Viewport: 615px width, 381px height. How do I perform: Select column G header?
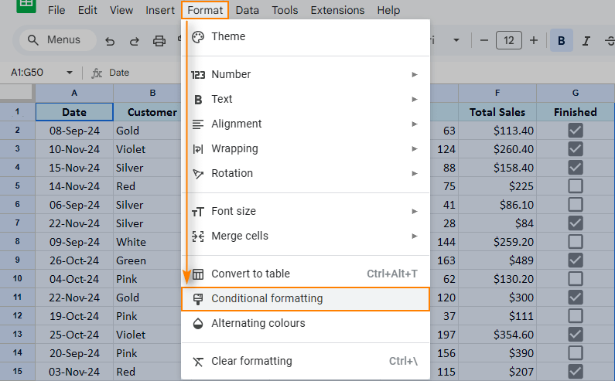coord(576,93)
